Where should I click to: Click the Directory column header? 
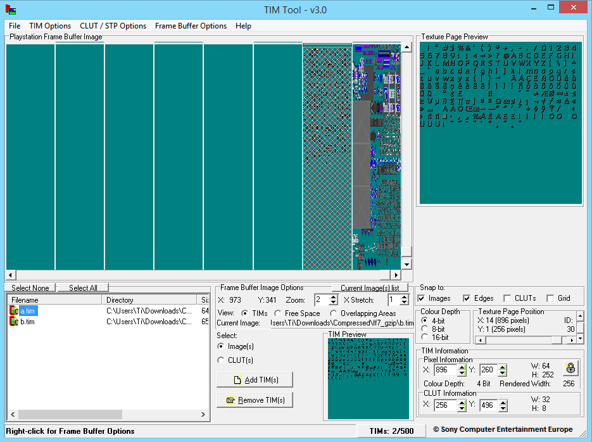pyautogui.click(x=149, y=300)
